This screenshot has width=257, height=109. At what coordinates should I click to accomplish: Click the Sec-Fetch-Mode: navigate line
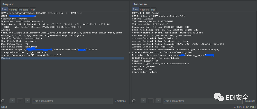point(19,41)
